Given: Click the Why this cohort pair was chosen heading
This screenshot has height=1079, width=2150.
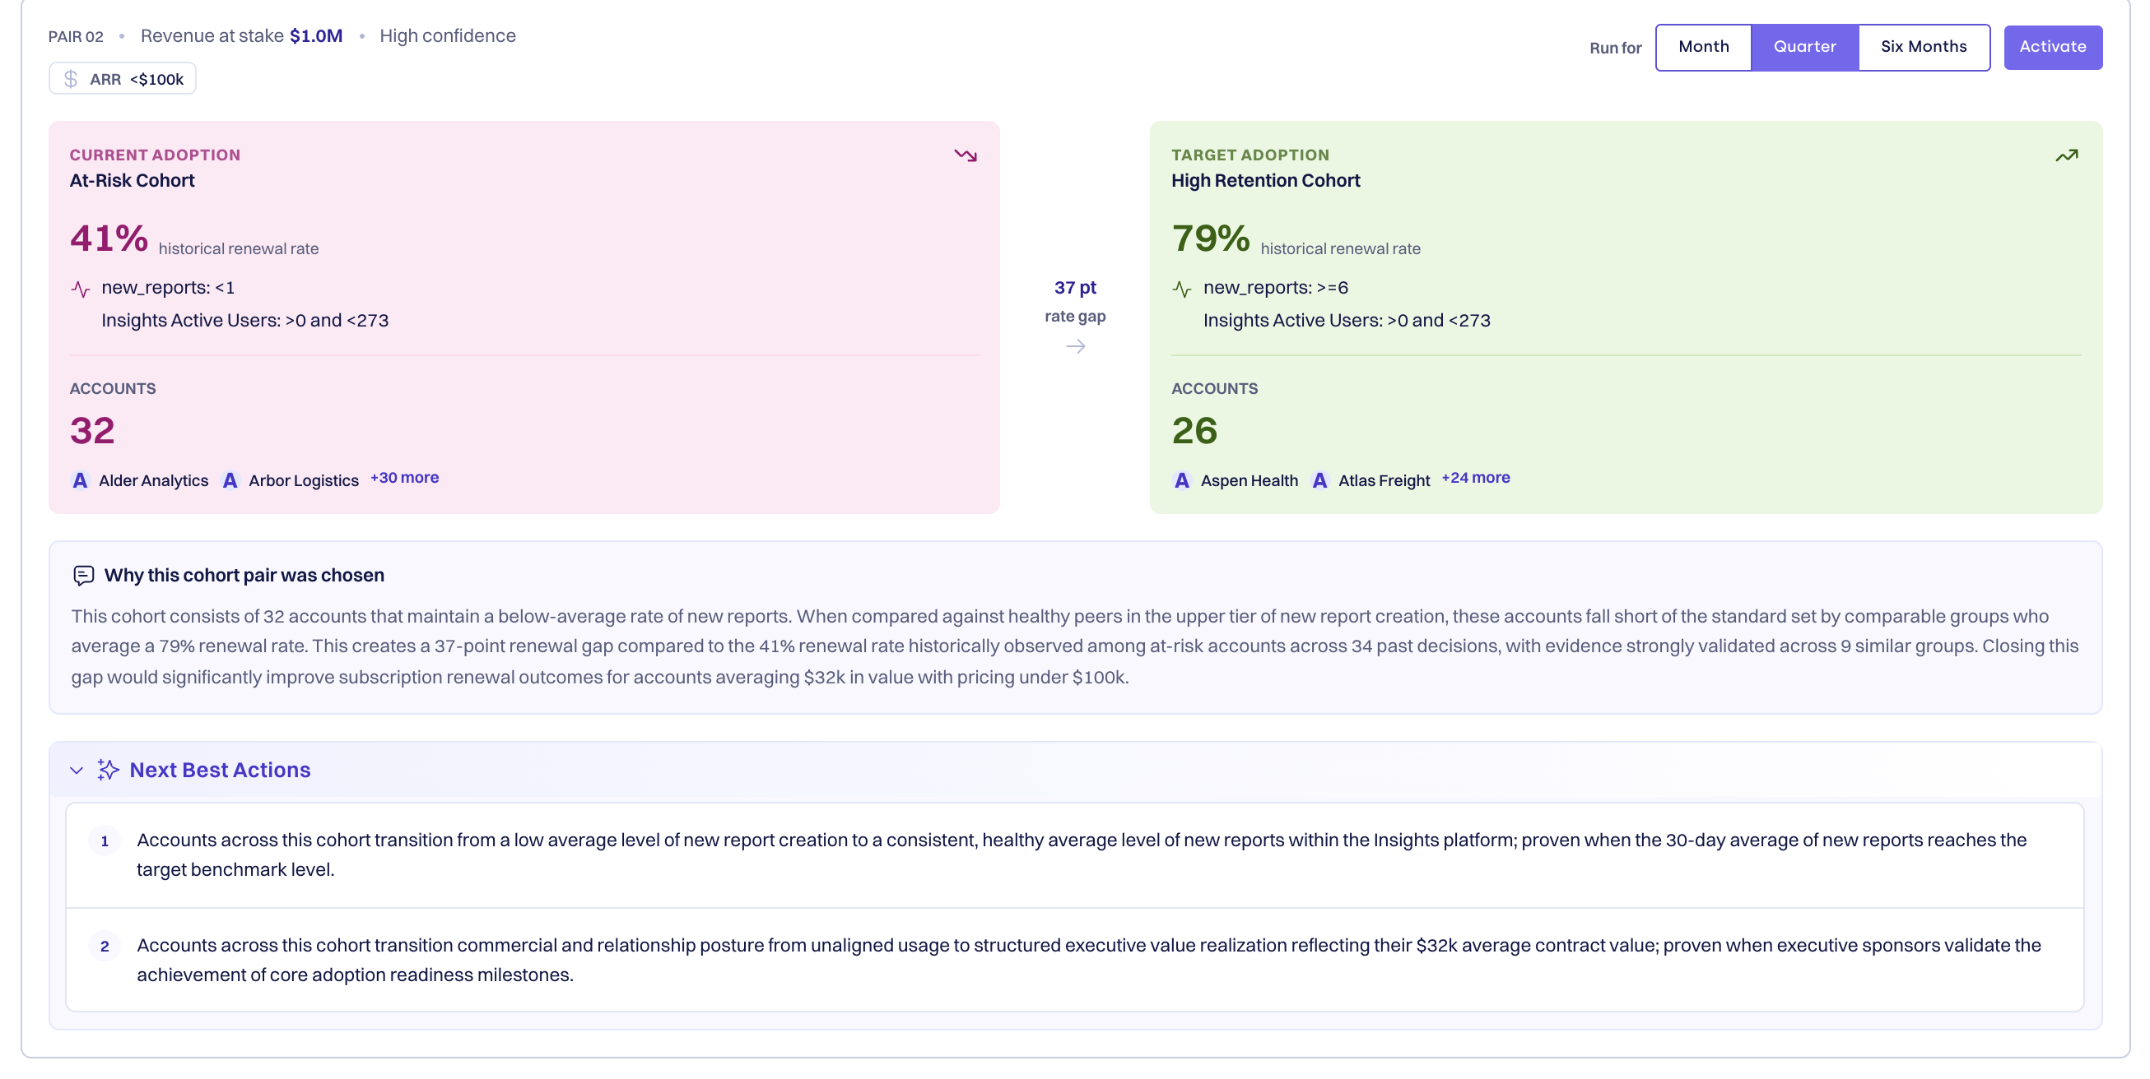Looking at the screenshot, I should [244, 576].
